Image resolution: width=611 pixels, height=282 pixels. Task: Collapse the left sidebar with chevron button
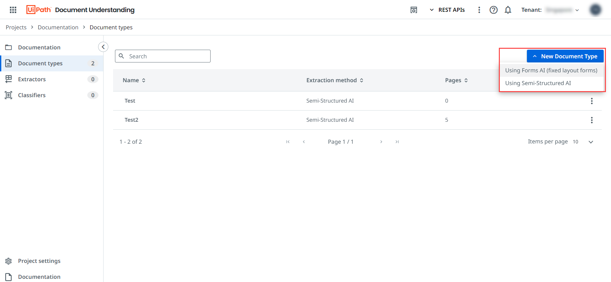[103, 47]
